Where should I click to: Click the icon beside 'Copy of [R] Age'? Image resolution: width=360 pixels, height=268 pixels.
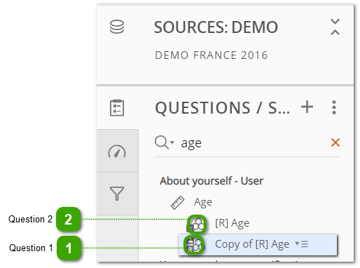(194, 245)
